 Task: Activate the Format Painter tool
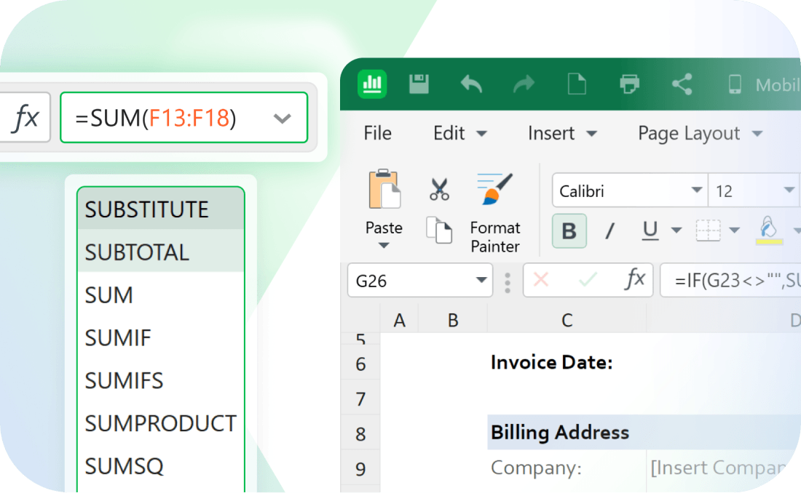point(495,212)
